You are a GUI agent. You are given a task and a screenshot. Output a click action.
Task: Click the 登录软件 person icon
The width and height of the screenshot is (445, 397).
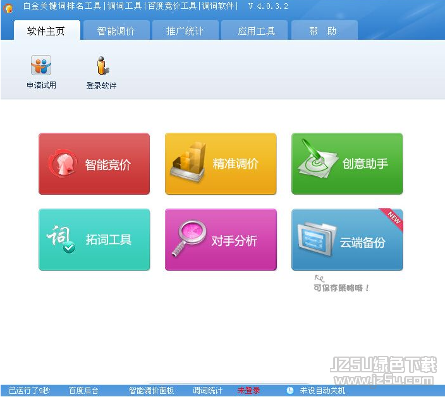pos(102,66)
